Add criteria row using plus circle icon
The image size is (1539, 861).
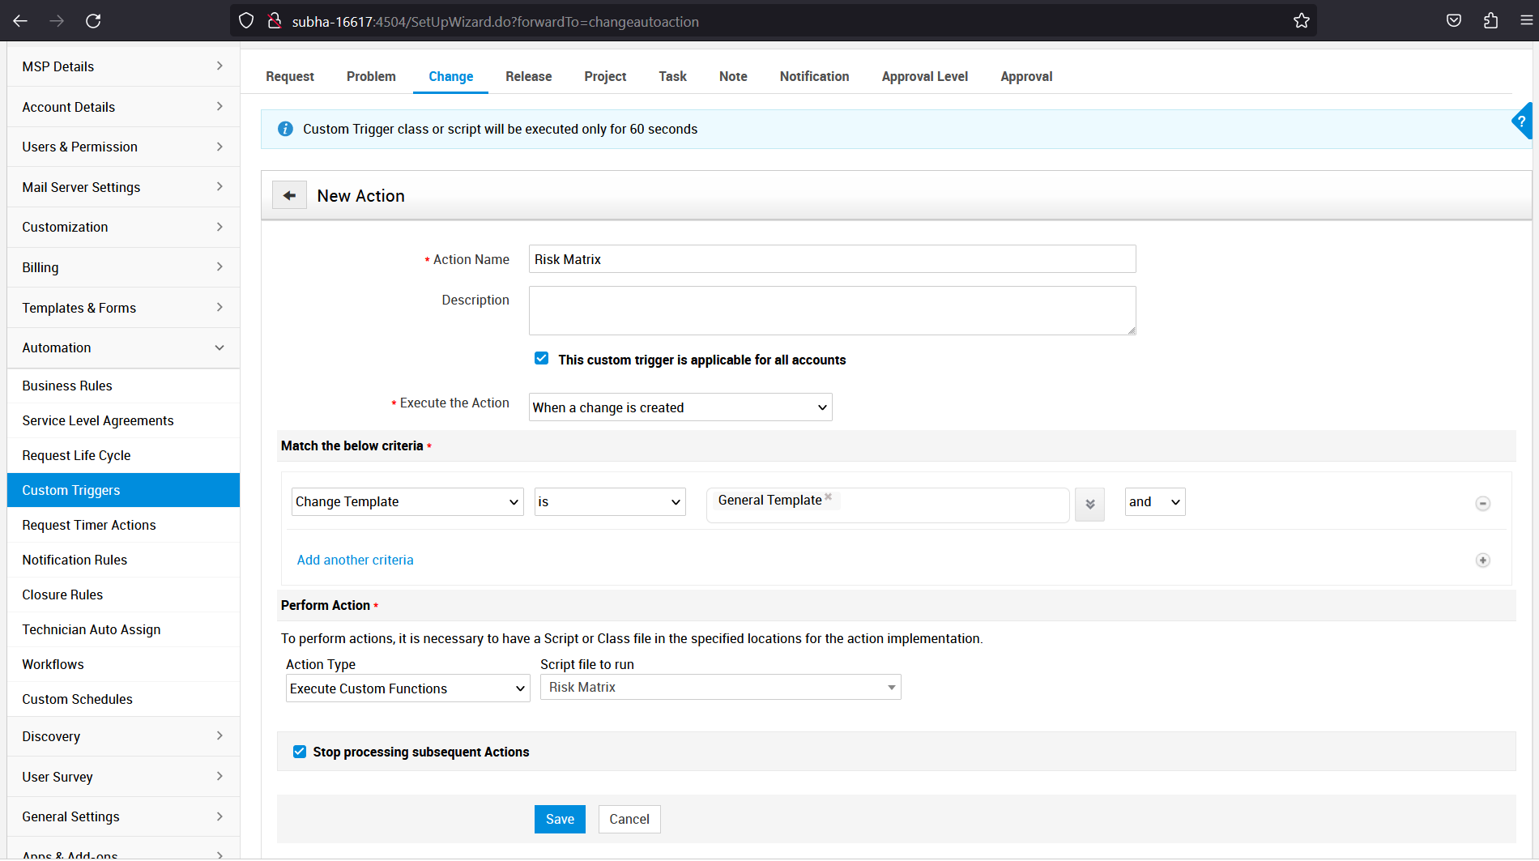pos(1482,561)
